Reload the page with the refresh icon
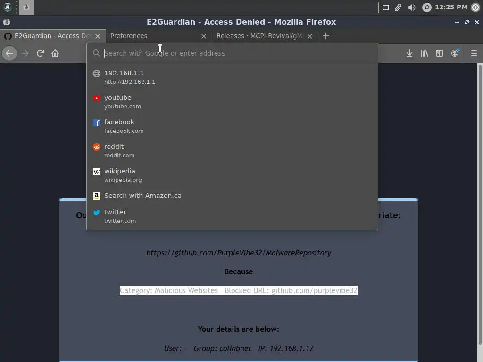Viewport: 483px width, 362px height. coord(40,53)
